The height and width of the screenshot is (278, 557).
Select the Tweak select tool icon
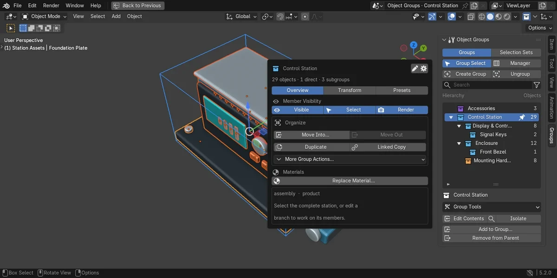point(11,28)
